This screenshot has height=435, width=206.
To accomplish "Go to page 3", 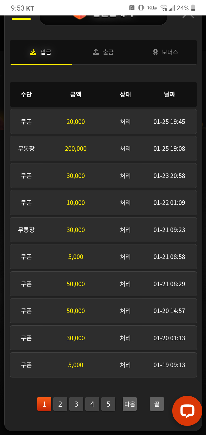I will pyautogui.click(x=76, y=404).
